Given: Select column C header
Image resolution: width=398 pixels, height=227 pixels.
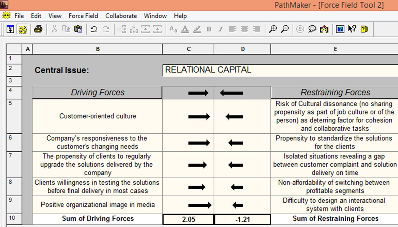Looking at the screenshot, I should coord(188,49).
